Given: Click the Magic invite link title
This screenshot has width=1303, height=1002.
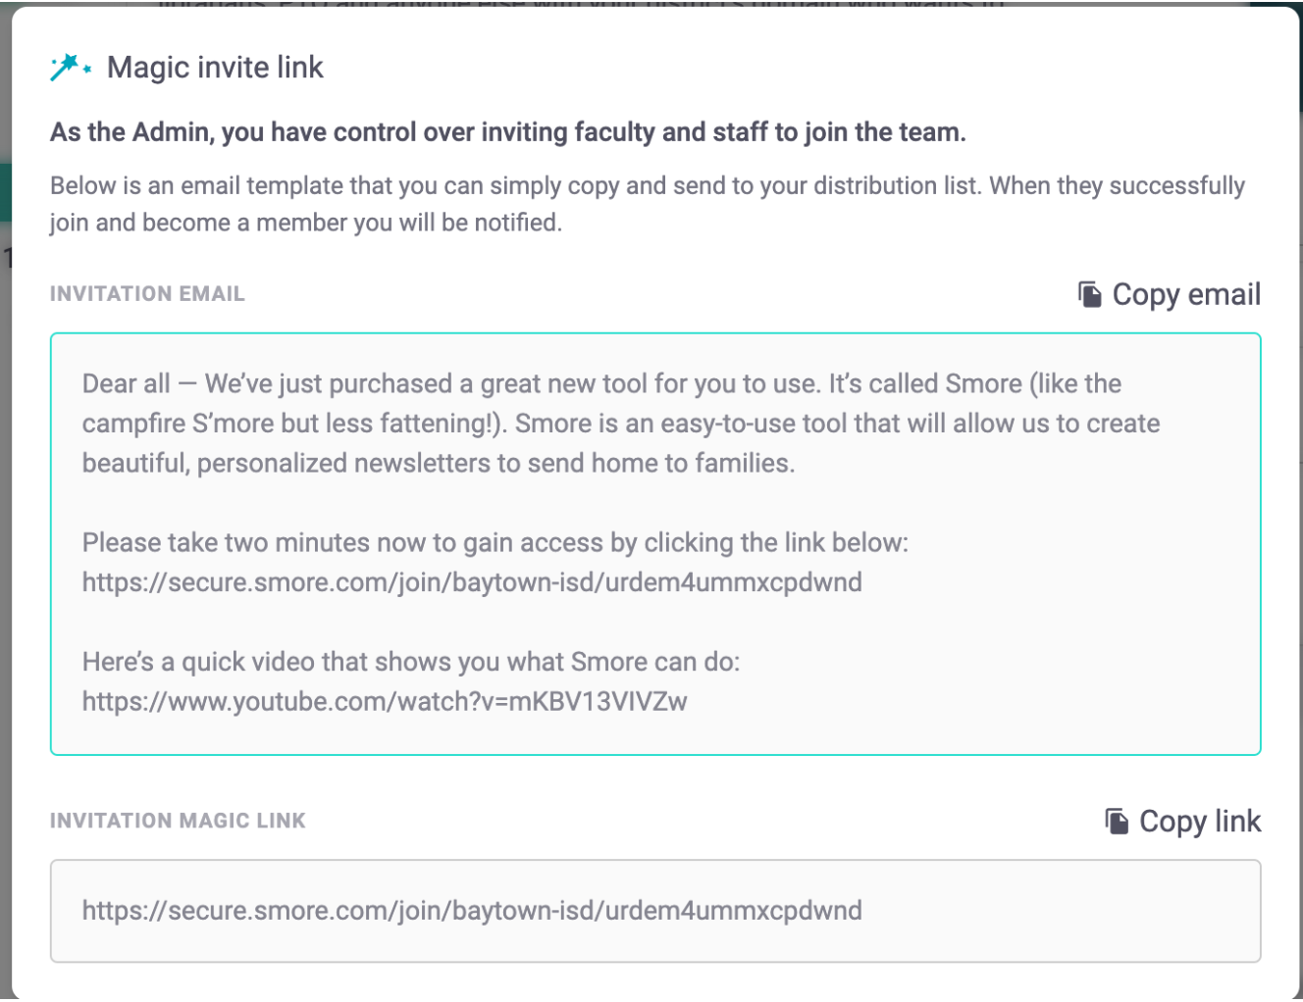Looking at the screenshot, I should (x=215, y=68).
